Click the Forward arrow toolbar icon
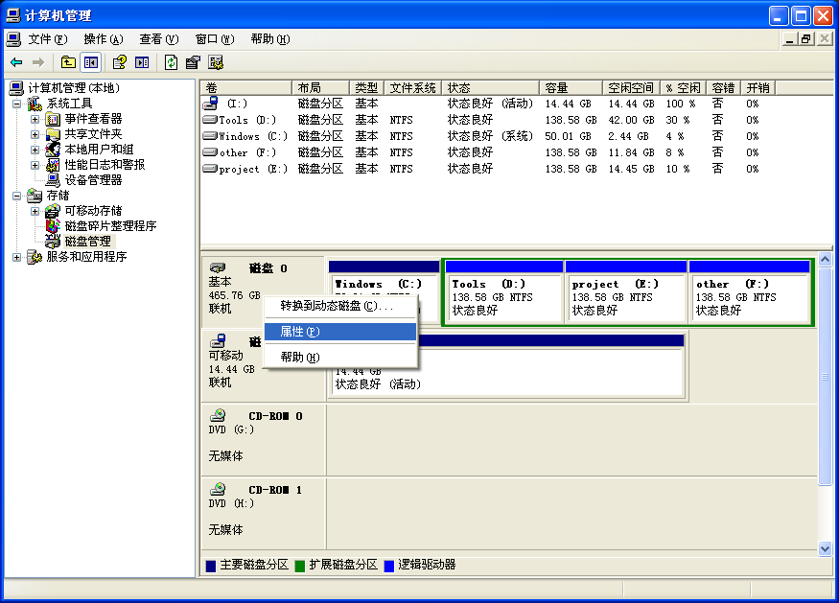Image resolution: width=839 pixels, height=603 pixels. pos(38,62)
